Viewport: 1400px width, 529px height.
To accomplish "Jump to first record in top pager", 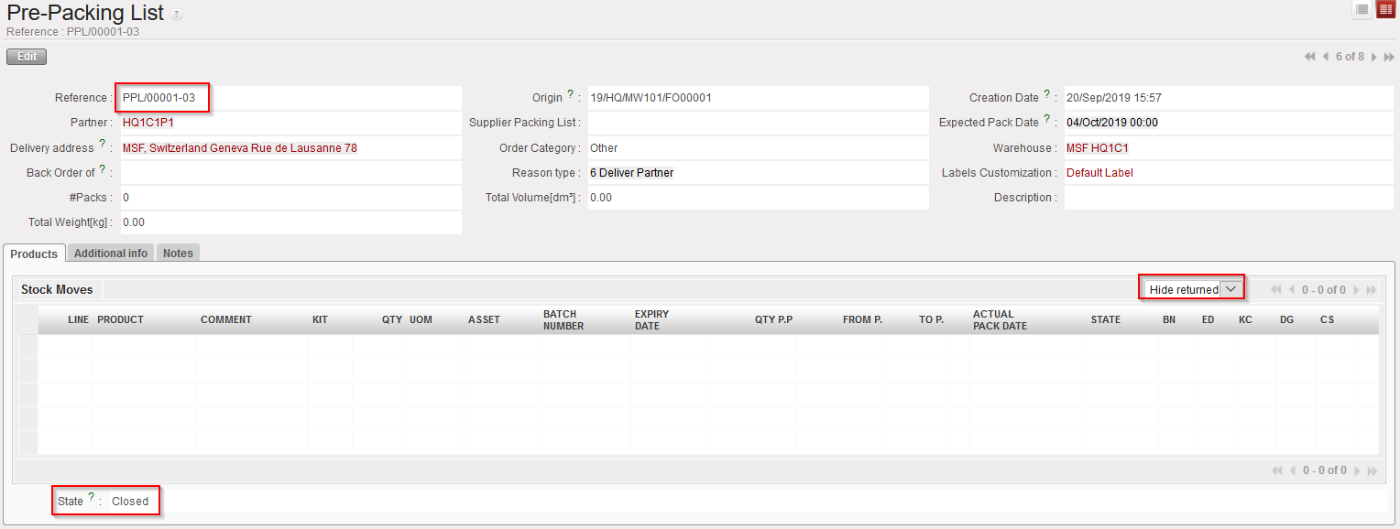I will pos(1310,57).
